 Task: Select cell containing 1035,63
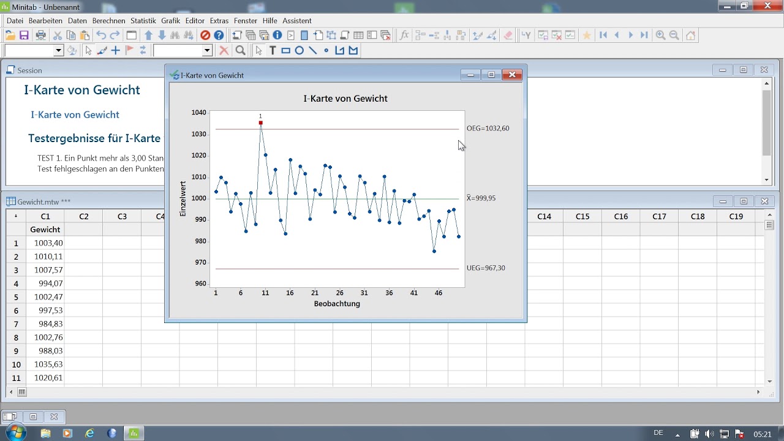(45, 364)
